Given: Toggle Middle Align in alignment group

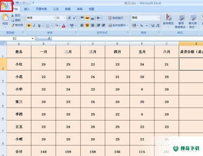Looking at the screenshot, I should [x=87, y=18].
